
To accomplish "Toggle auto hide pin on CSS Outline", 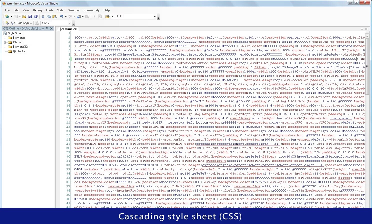I will [x=47, y=29].
